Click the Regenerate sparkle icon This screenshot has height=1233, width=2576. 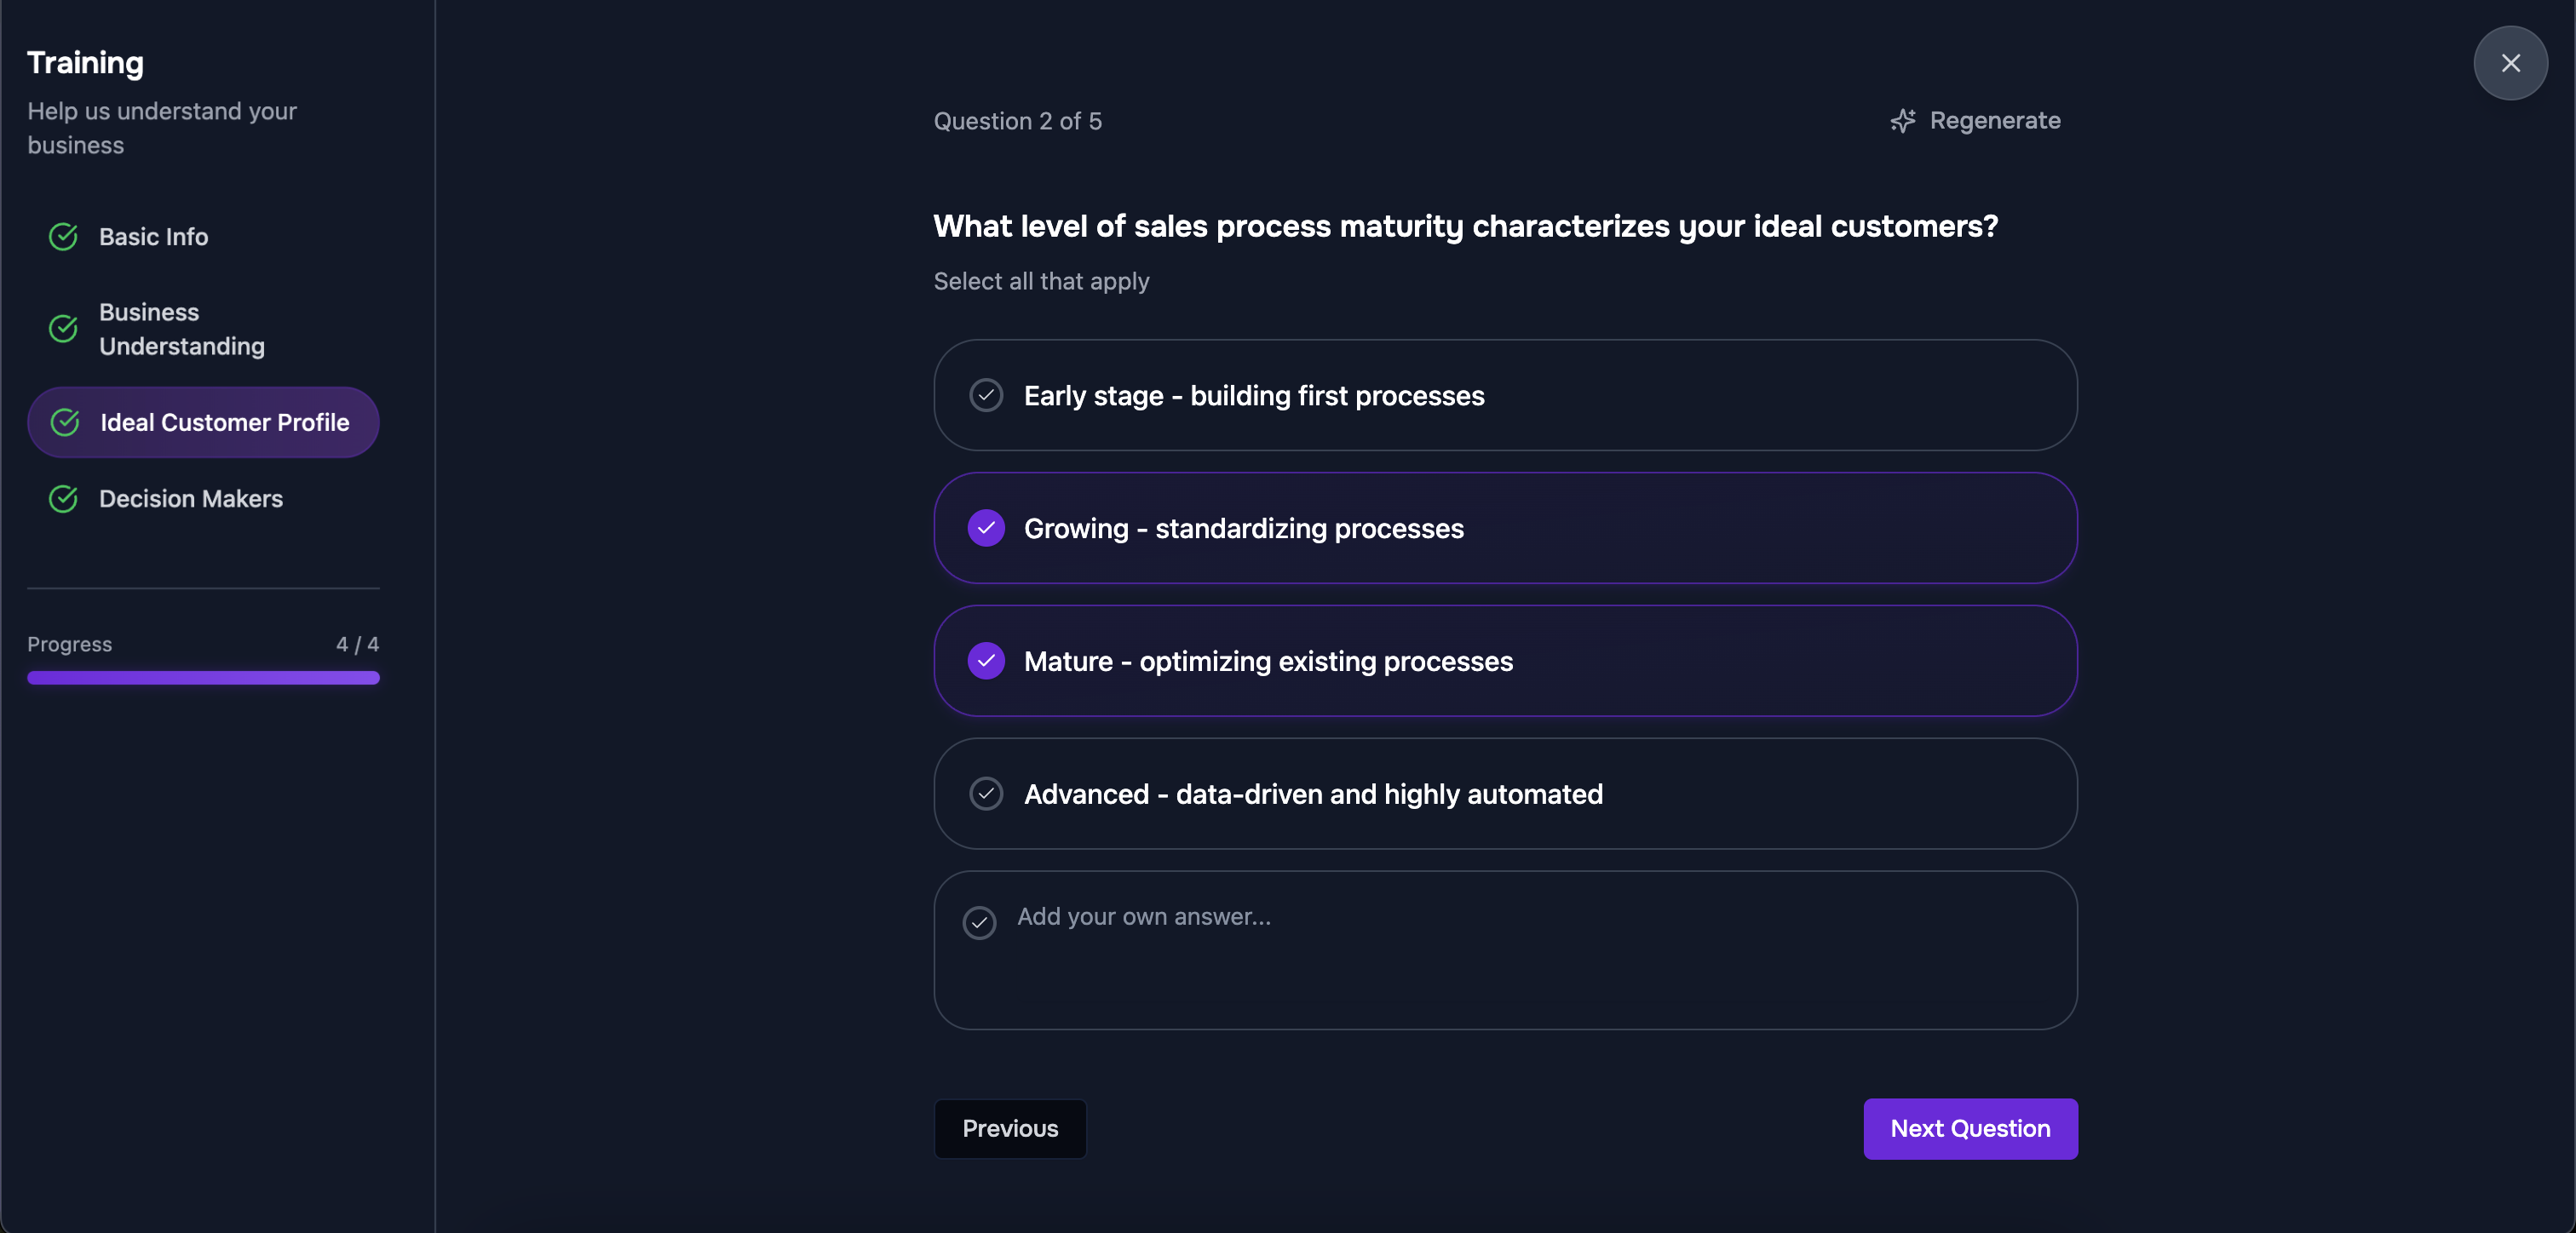pos(1902,121)
